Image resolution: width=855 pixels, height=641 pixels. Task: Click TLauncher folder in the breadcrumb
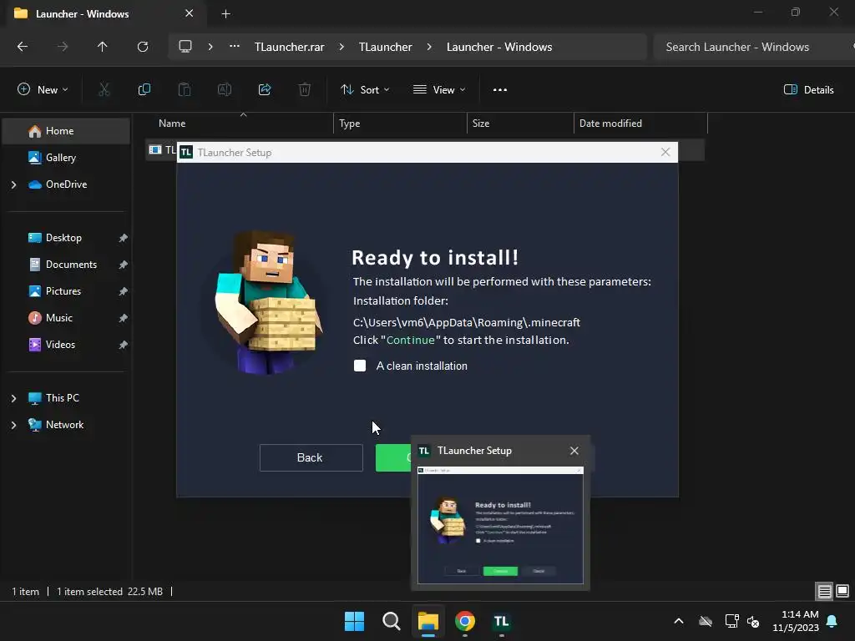pos(386,47)
